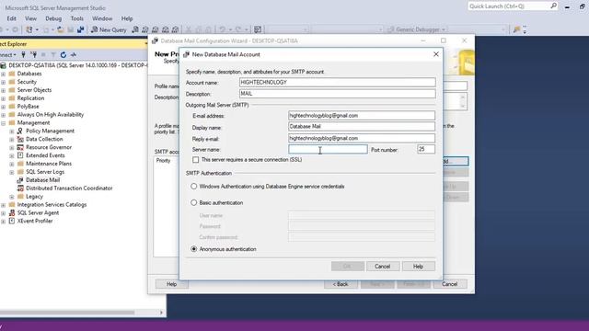Click the Disconnect icon in Object Explorer
Viewport: 589px width, 331px height.
[x=34, y=55]
